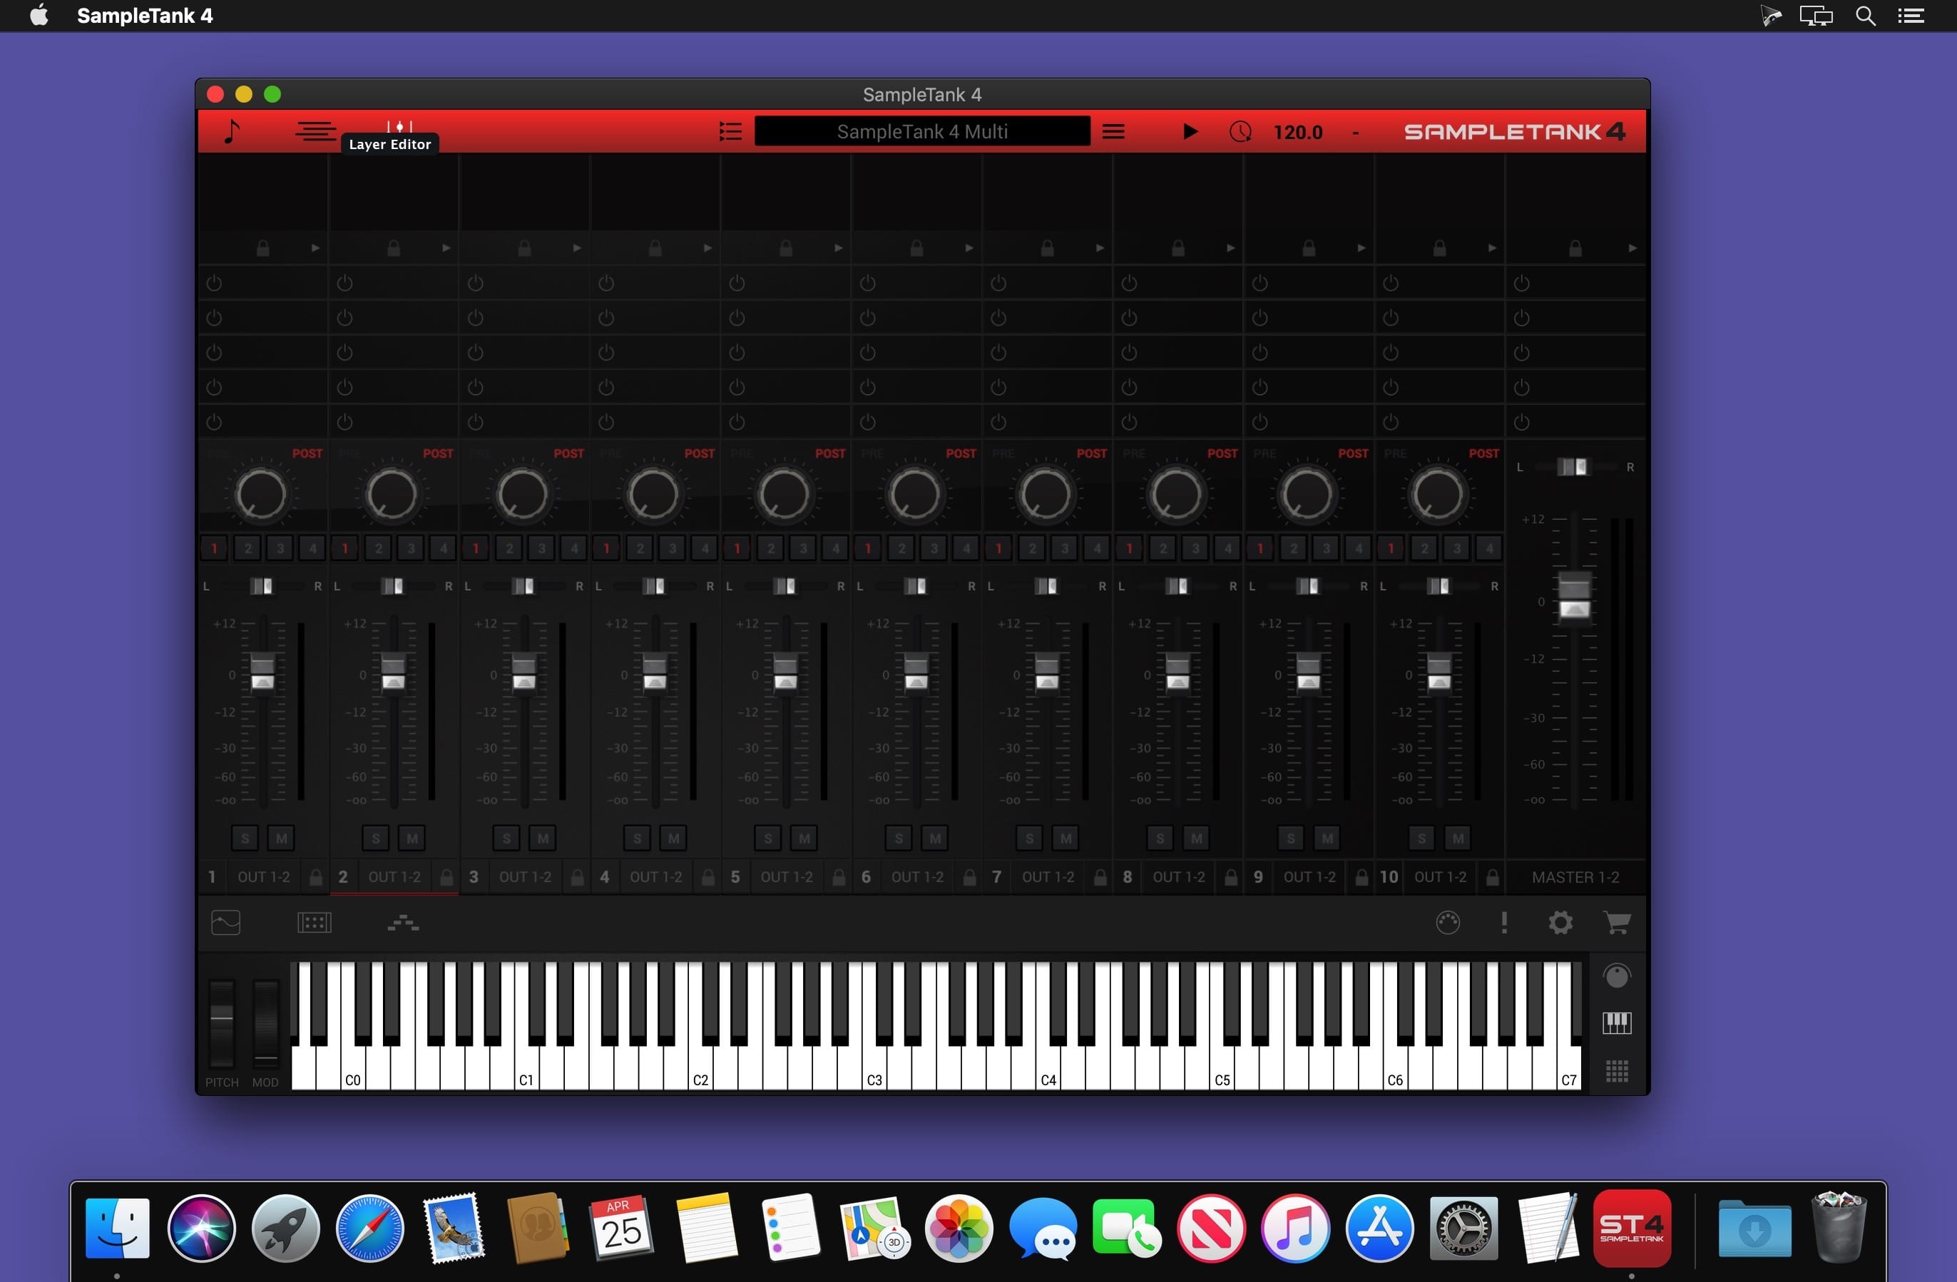The width and height of the screenshot is (1957, 1282).
Task: Open MASTER 1-2 output selector
Action: point(1575,878)
